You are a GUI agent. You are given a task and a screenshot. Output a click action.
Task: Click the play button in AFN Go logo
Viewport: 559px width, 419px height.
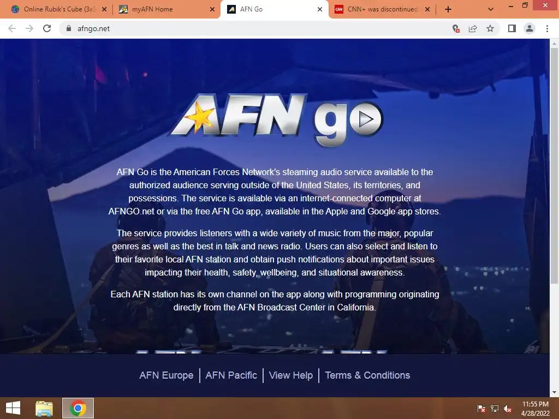point(366,119)
